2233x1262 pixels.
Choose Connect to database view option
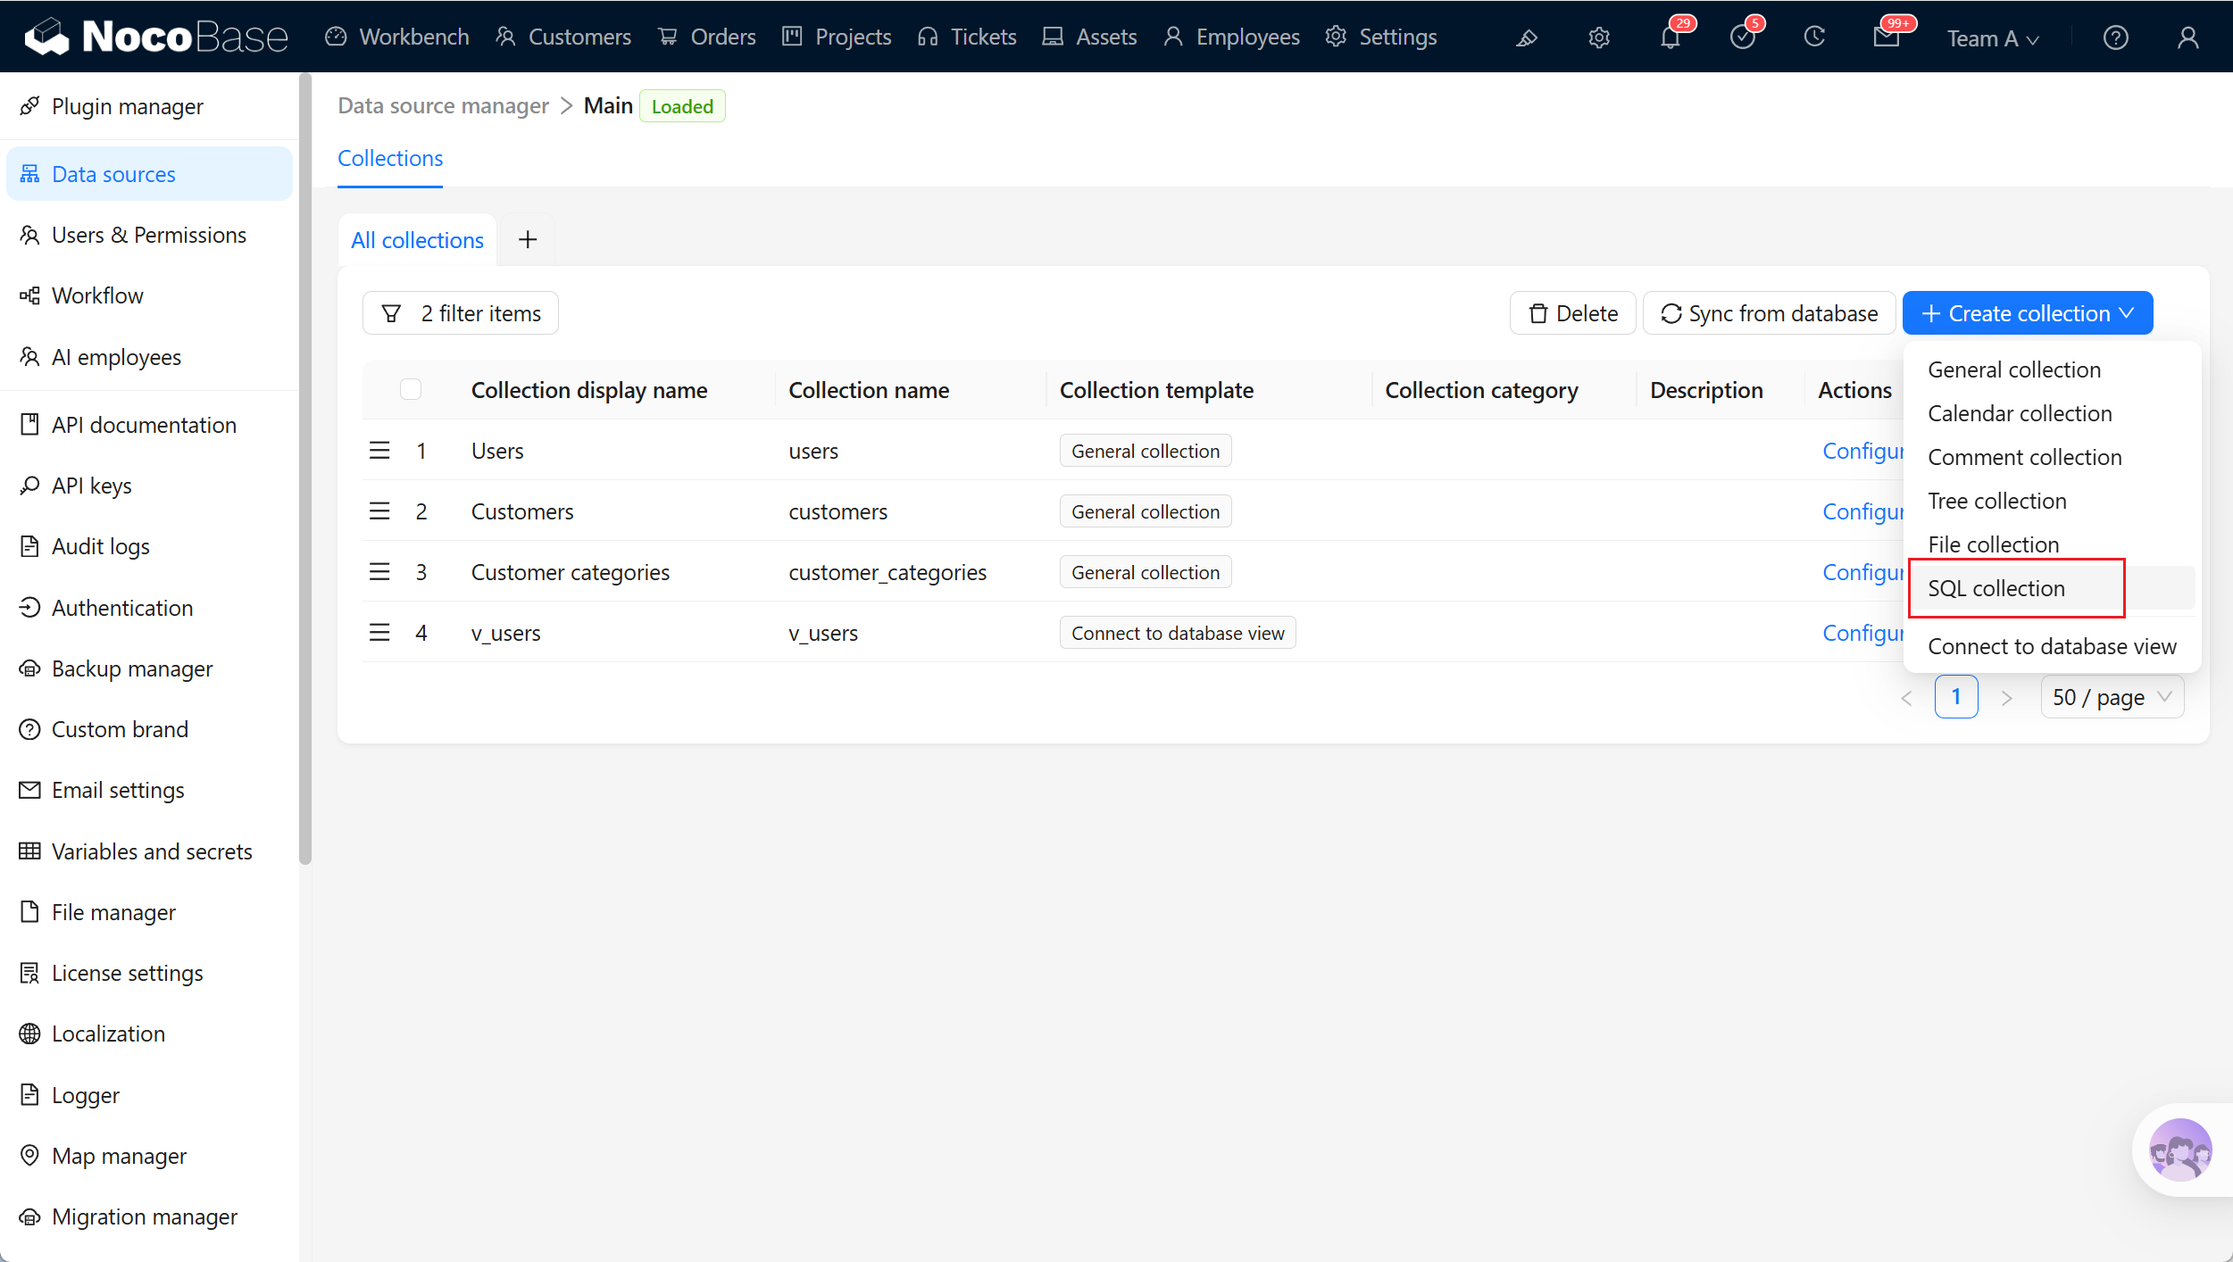click(x=2052, y=646)
